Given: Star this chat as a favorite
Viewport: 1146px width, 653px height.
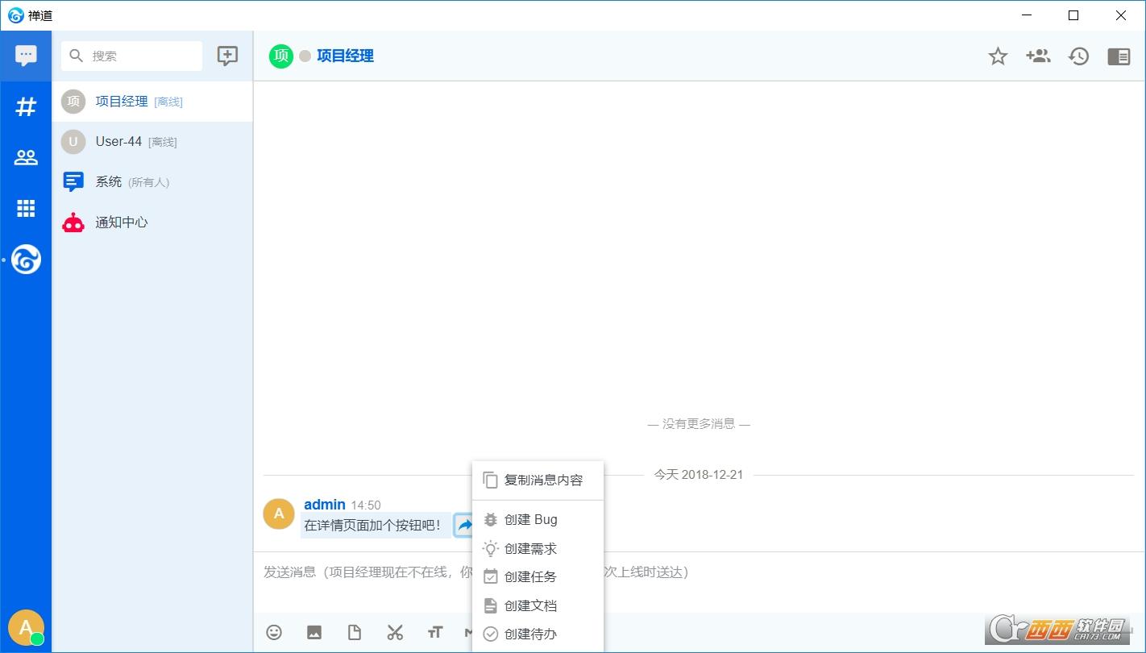Looking at the screenshot, I should (x=998, y=56).
